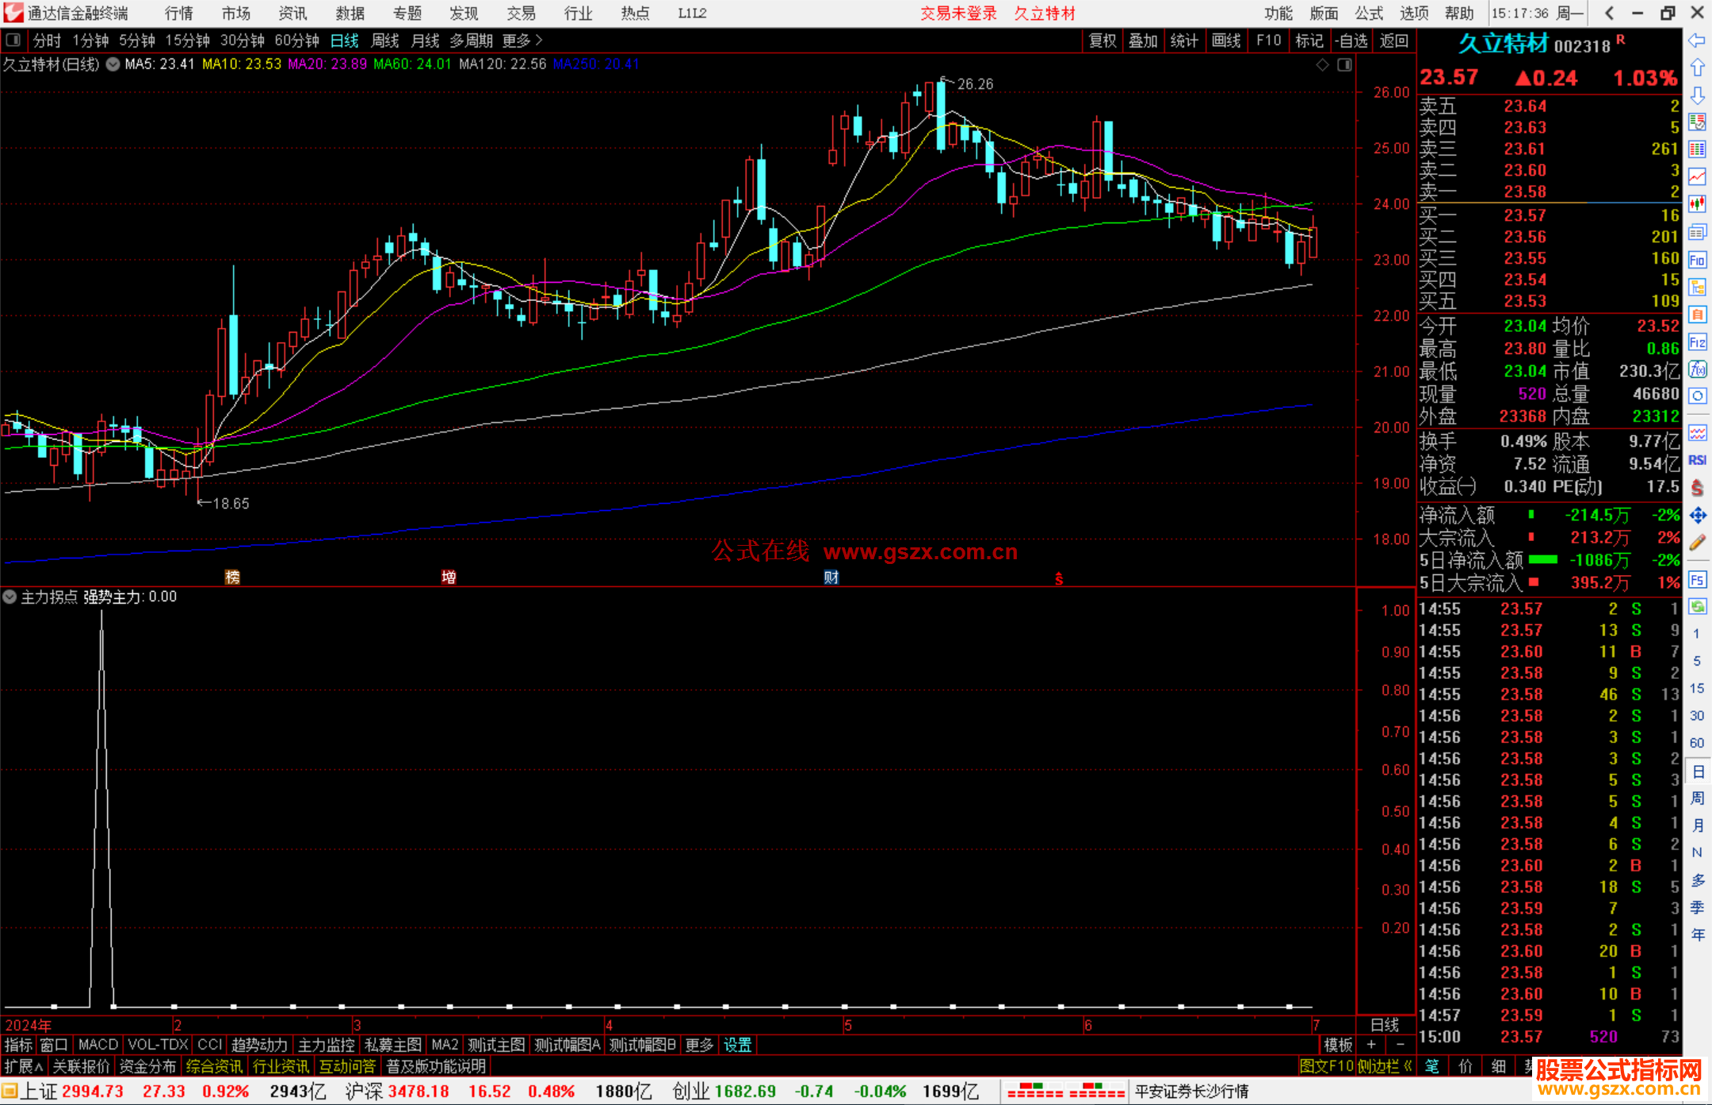The width and height of the screenshot is (1712, 1105).
Task: Open the trend line chart sidebar icon
Action: (x=1697, y=176)
